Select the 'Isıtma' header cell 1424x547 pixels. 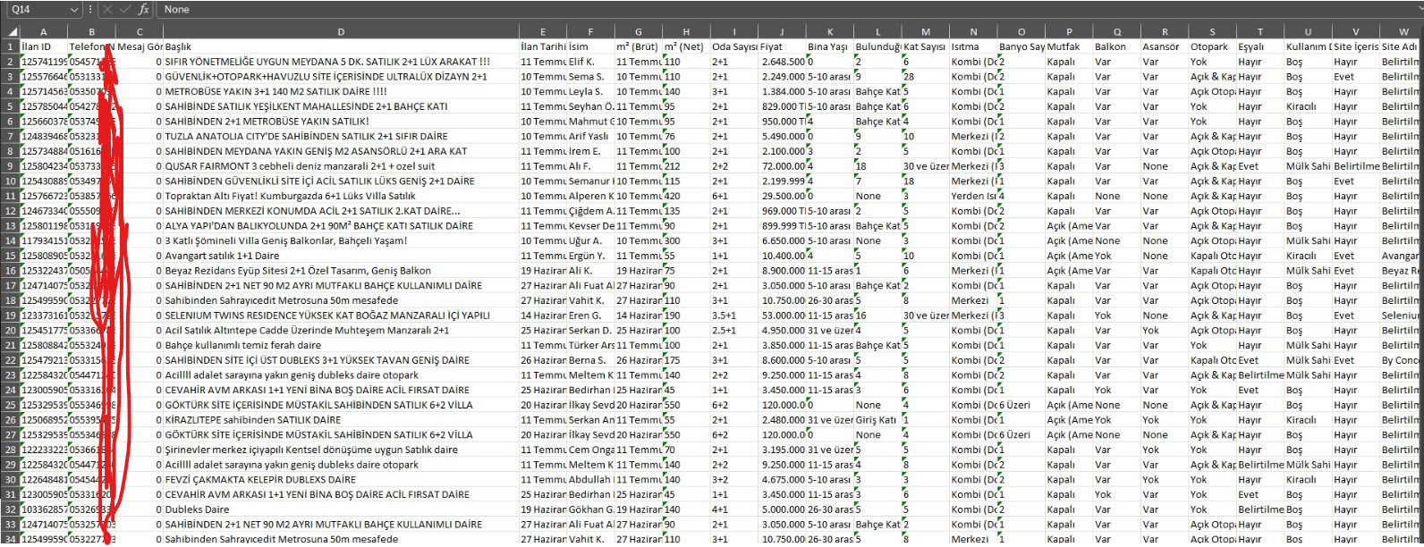coord(974,46)
